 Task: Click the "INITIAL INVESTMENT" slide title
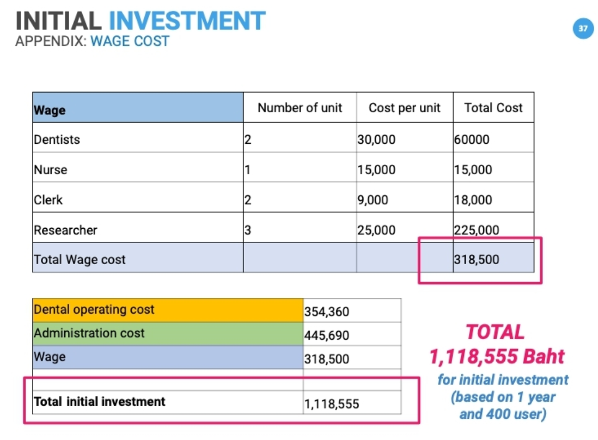point(141,21)
